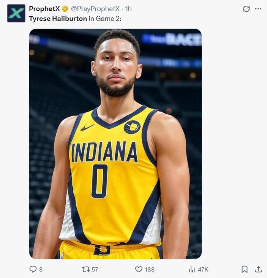The image size is (267, 278).
Task: Click the 47K views count
Action: point(203,269)
